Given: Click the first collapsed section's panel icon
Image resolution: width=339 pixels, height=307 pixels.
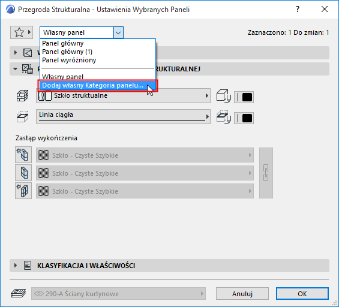Looking at the screenshot, I should click(x=28, y=53).
